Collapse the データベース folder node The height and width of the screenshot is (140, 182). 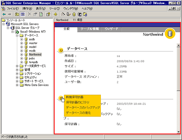click(x=17, y=36)
